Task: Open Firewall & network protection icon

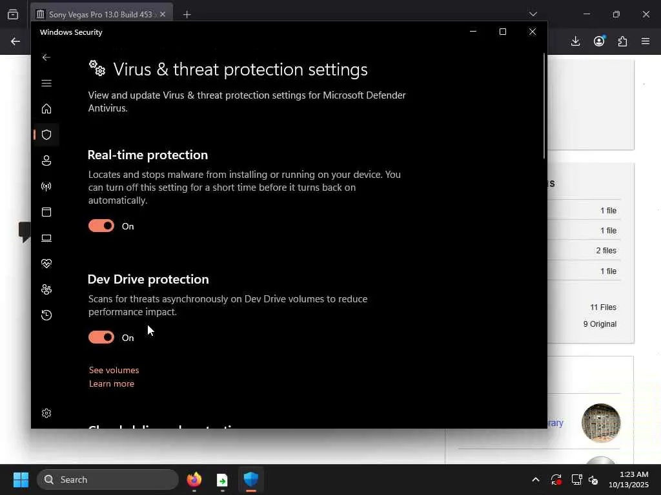Action: click(x=46, y=186)
